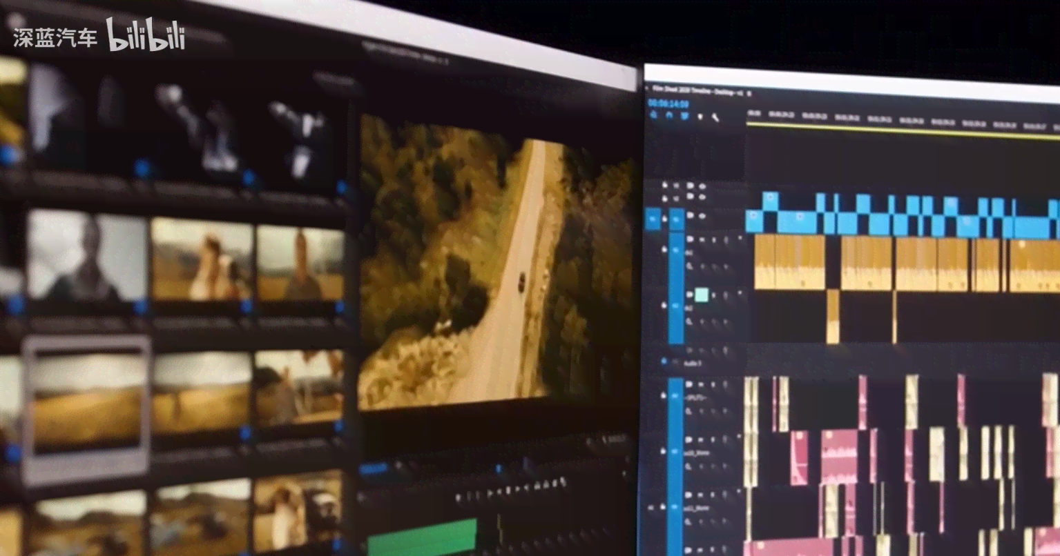Screen dimensions: 1060x556
Task: Toggle the Linked Selection timeline icon
Action: 684,115
